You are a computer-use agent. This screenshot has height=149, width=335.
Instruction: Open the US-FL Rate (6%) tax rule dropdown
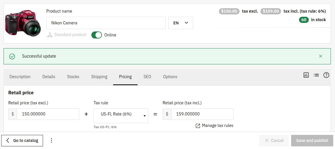121,116
